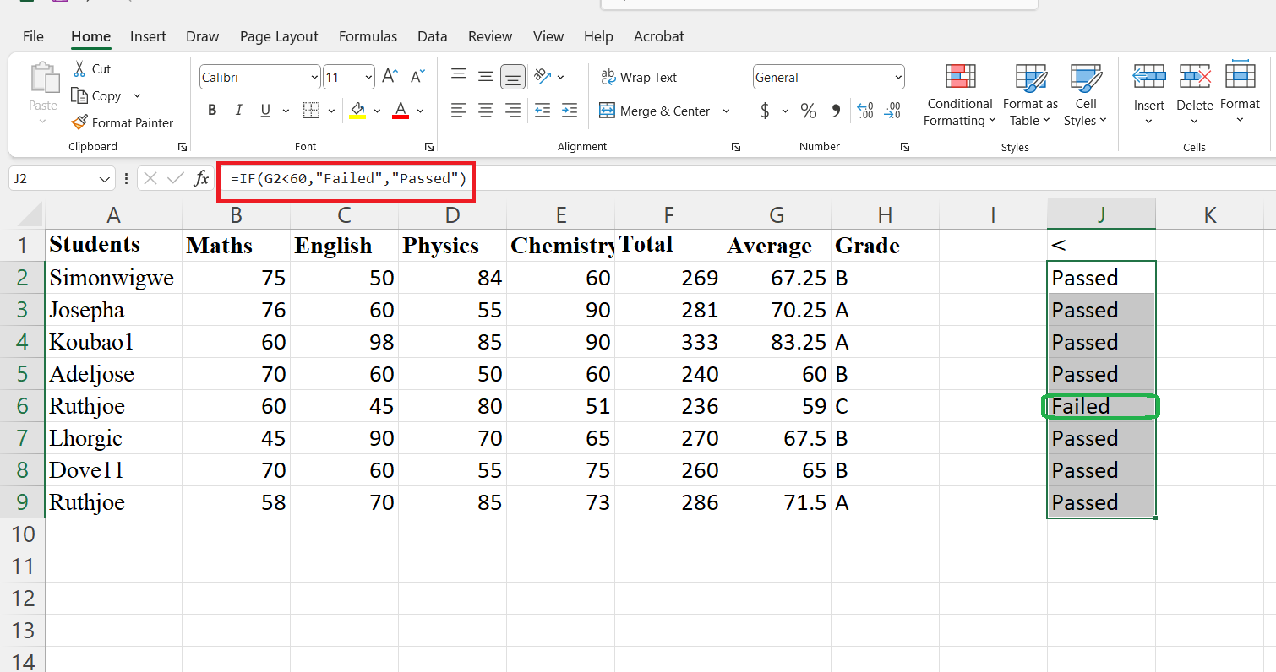Open the Insert Function fx icon
Viewport: 1276px width, 672px height.
pyautogui.click(x=202, y=178)
